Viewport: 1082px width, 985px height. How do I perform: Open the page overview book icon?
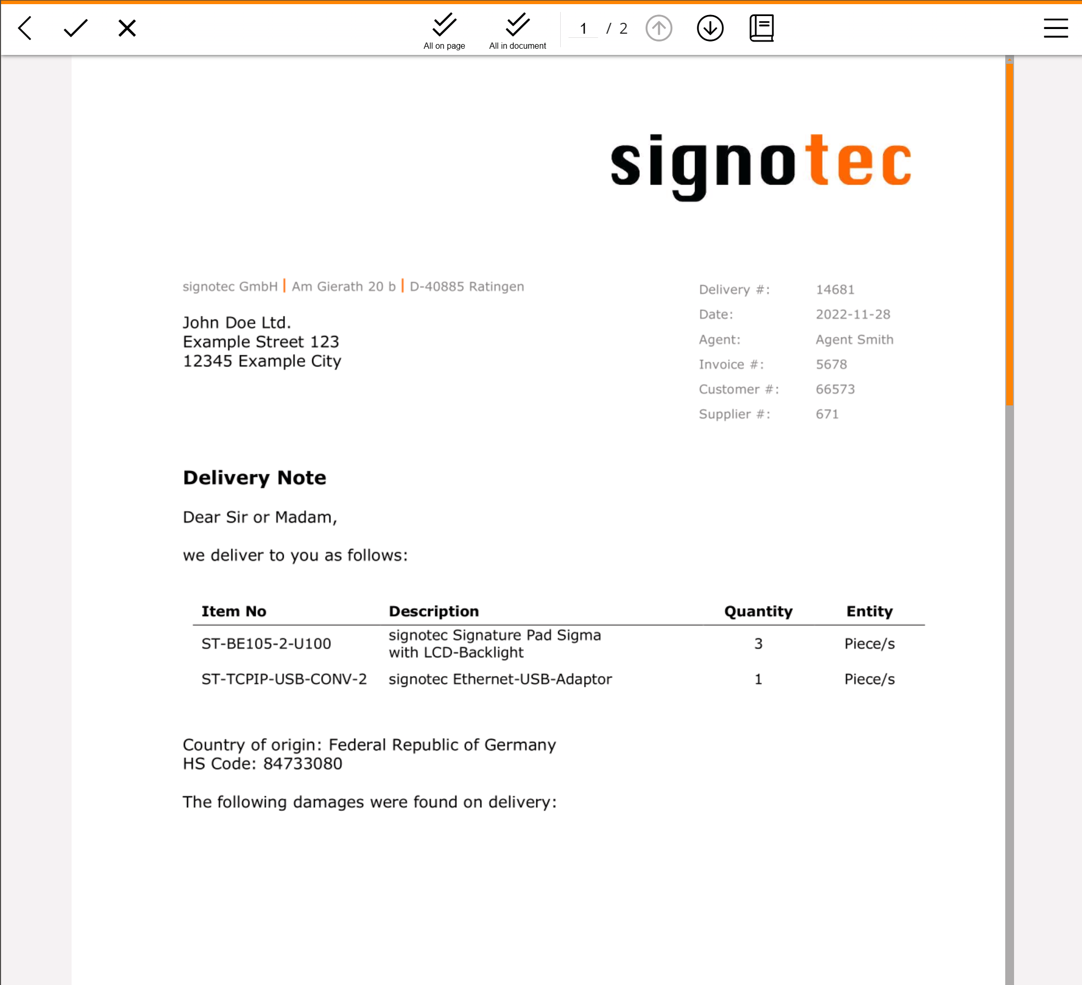760,28
